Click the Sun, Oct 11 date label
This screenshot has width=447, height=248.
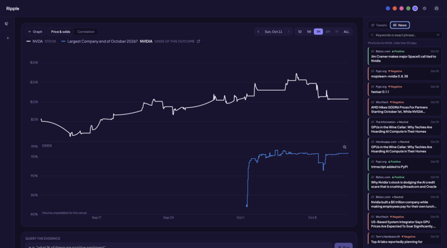click(273, 32)
